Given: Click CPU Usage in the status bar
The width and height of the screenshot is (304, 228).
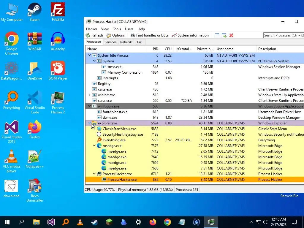Looking at the screenshot, I should (100, 189).
